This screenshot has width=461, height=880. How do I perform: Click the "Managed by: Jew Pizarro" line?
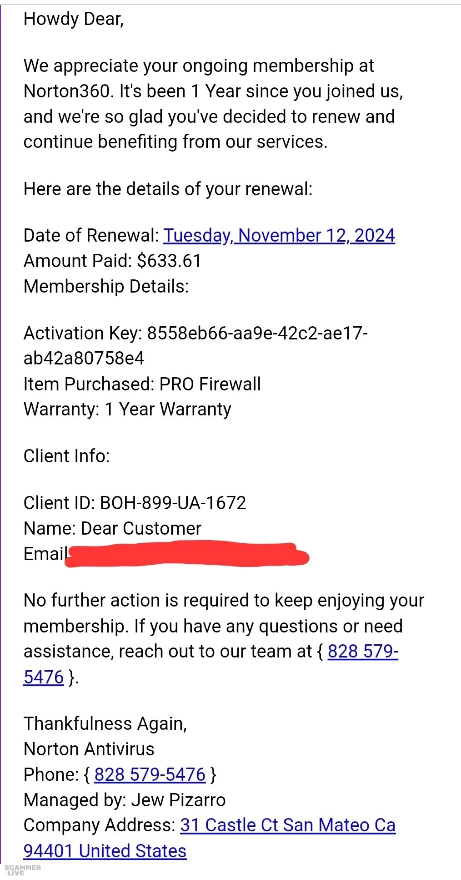point(124,800)
